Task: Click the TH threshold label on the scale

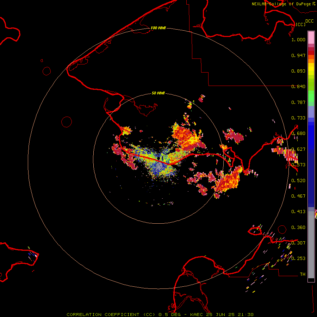Action: coord(303,274)
